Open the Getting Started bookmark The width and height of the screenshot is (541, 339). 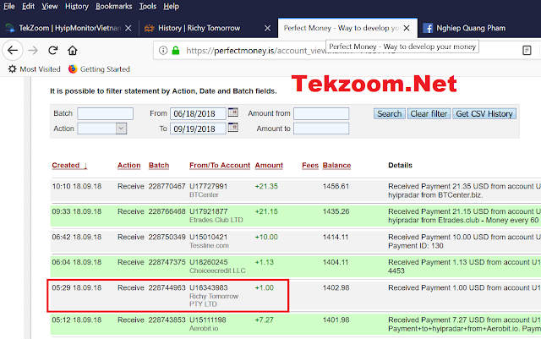click(x=100, y=69)
